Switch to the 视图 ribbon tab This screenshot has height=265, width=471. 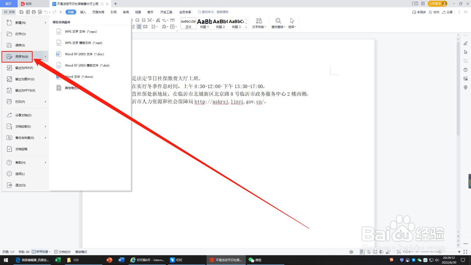tap(138, 12)
